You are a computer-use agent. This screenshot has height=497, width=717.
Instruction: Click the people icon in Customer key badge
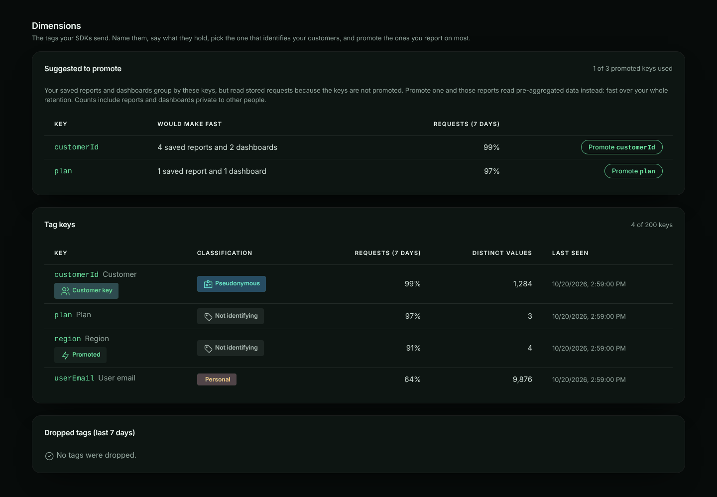click(x=65, y=291)
